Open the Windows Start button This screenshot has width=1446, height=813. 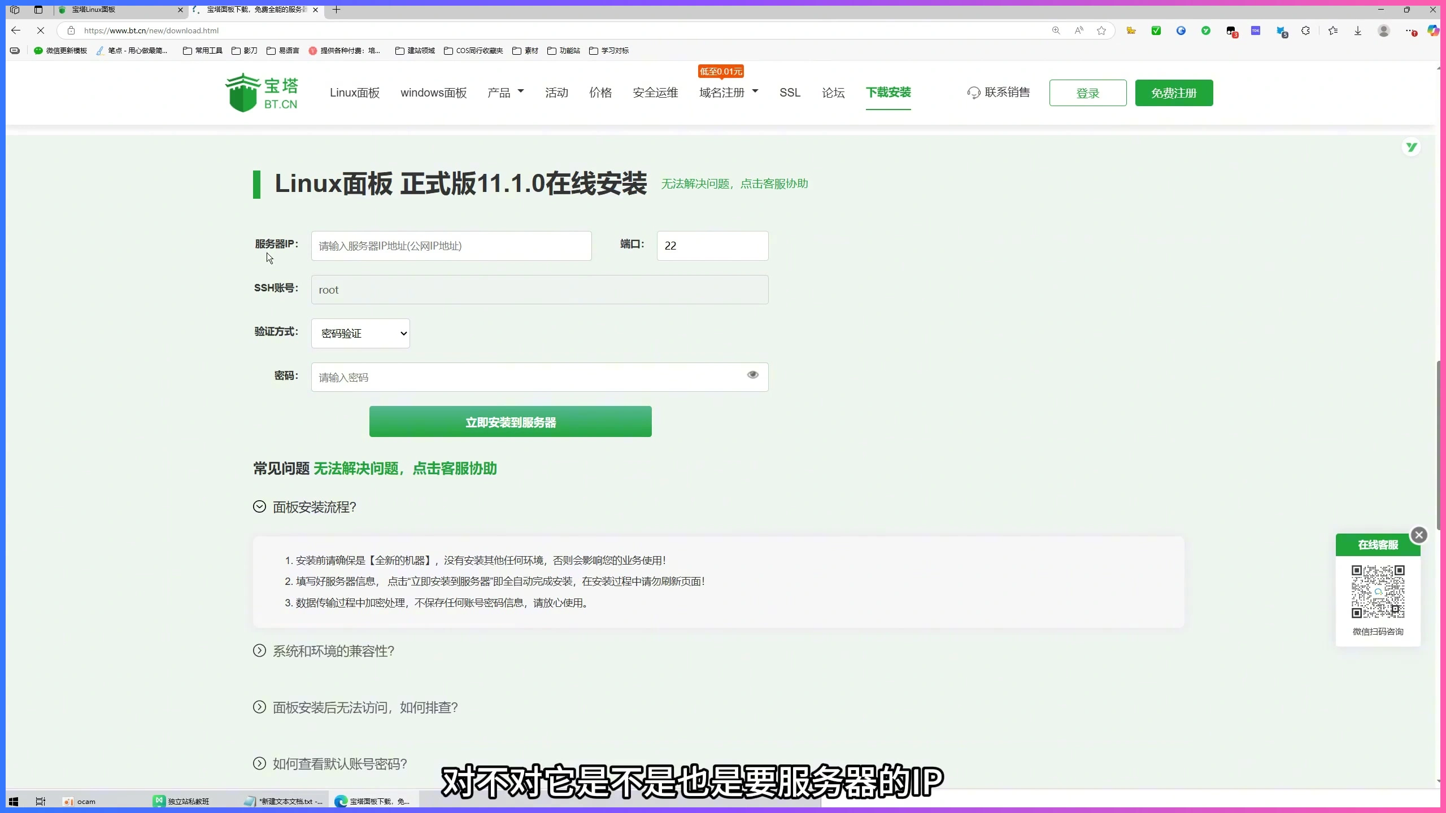pyautogui.click(x=14, y=801)
